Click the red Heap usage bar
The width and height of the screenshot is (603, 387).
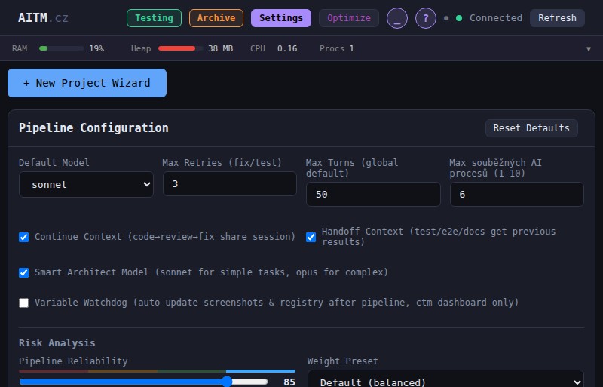click(x=180, y=48)
